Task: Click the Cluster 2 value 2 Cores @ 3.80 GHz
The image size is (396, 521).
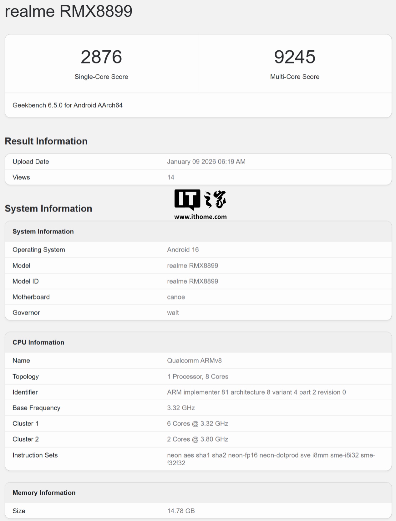Action: pos(197,439)
